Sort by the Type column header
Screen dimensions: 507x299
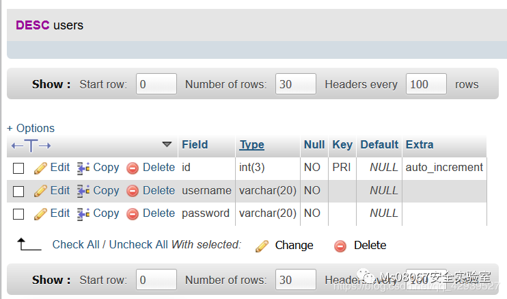251,144
